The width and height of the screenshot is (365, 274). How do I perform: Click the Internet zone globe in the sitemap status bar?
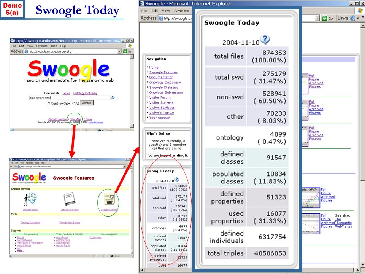[x=112, y=256]
